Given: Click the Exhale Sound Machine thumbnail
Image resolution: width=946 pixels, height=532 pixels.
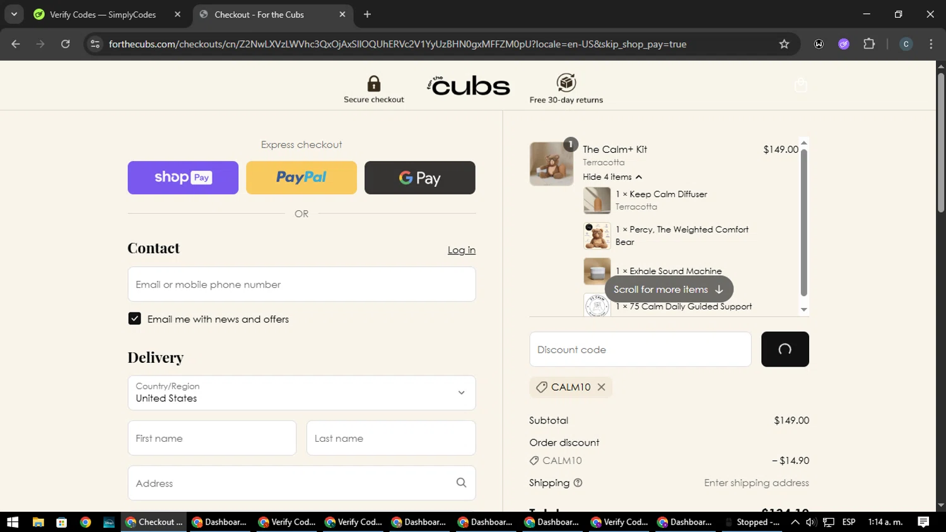Looking at the screenshot, I should click(597, 271).
